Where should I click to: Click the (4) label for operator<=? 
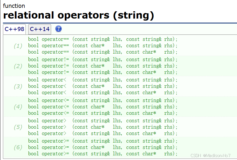[x=18, y=107]
